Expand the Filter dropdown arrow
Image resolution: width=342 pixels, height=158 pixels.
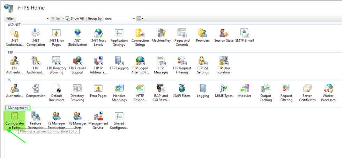coord(48,19)
